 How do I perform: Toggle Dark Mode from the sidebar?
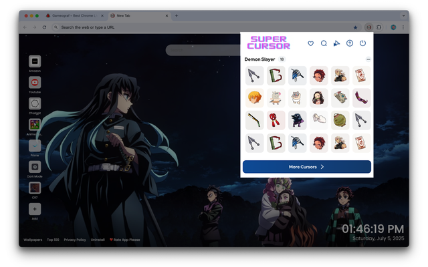coord(35,167)
